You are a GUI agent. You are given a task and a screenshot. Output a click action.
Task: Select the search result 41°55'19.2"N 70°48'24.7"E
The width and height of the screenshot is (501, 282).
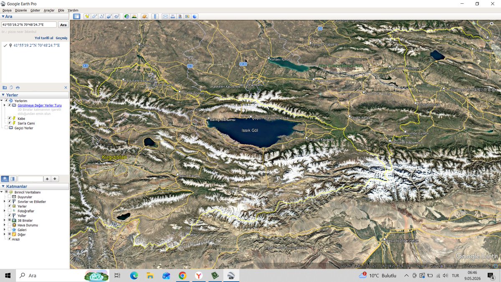pos(36,45)
